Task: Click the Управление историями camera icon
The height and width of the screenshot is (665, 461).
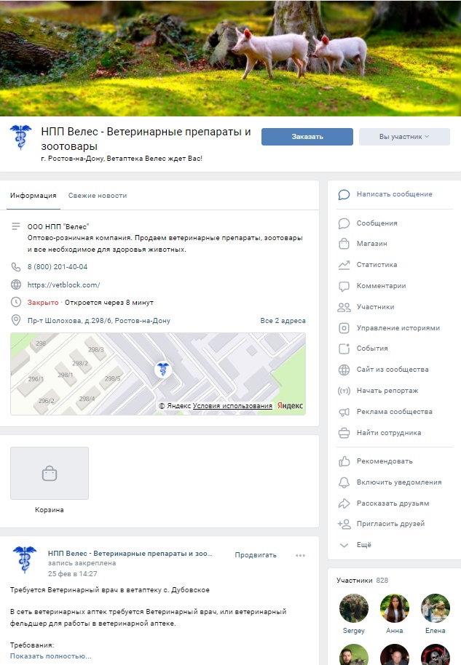Action: click(344, 328)
